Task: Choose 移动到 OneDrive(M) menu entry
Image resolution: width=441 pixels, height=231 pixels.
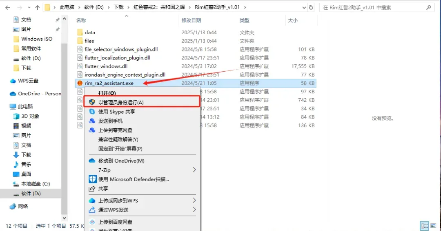Action: pyautogui.click(x=143, y=161)
